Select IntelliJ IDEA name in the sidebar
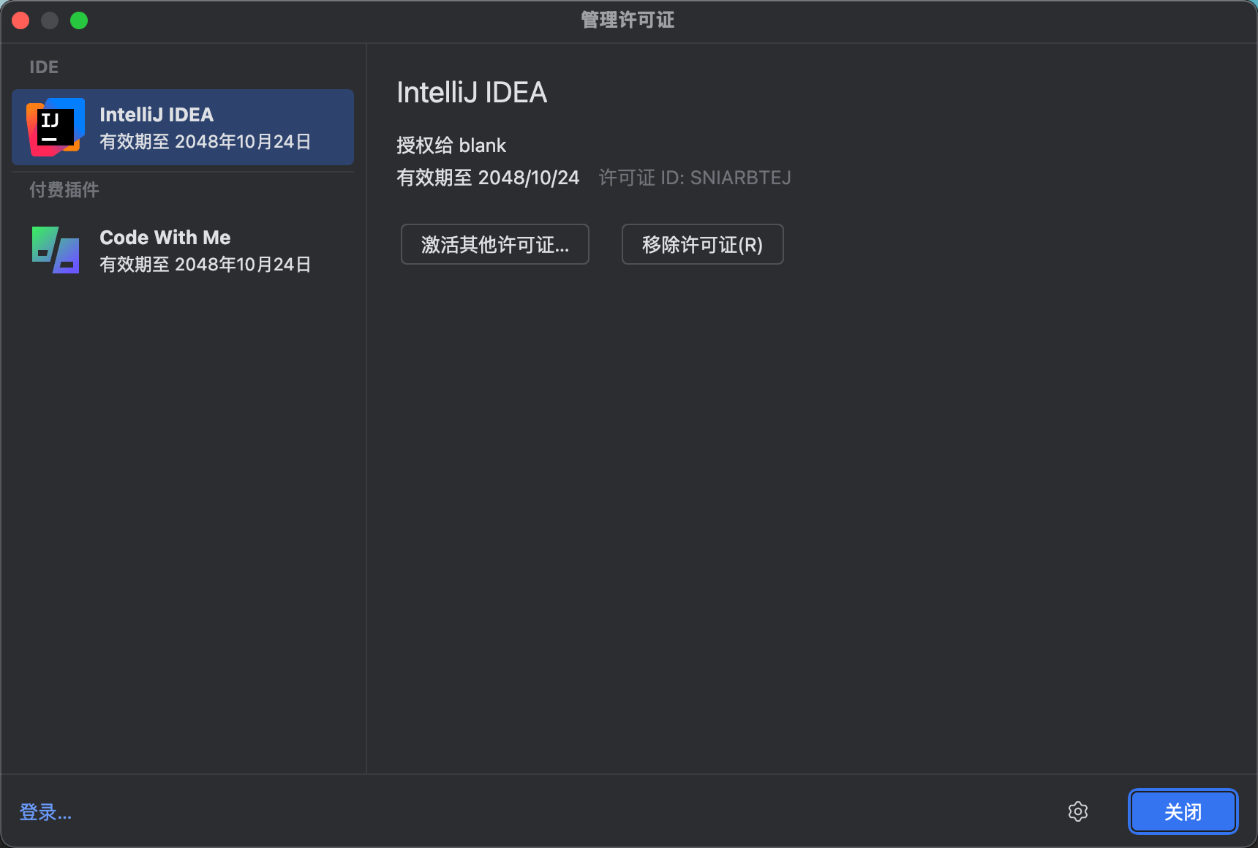Viewport: 1258px width, 848px height. point(157,115)
